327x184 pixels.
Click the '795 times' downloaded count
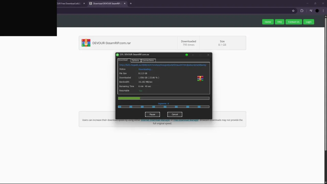point(189,45)
